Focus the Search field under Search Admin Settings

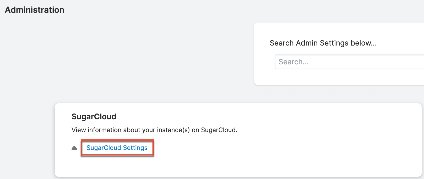tap(341, 62)
